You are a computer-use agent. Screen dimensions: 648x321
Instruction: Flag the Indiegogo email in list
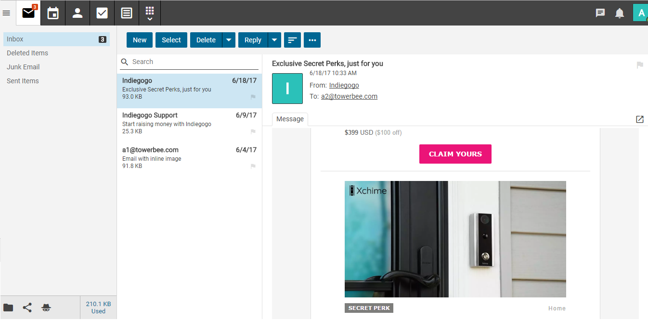[253, 97]
